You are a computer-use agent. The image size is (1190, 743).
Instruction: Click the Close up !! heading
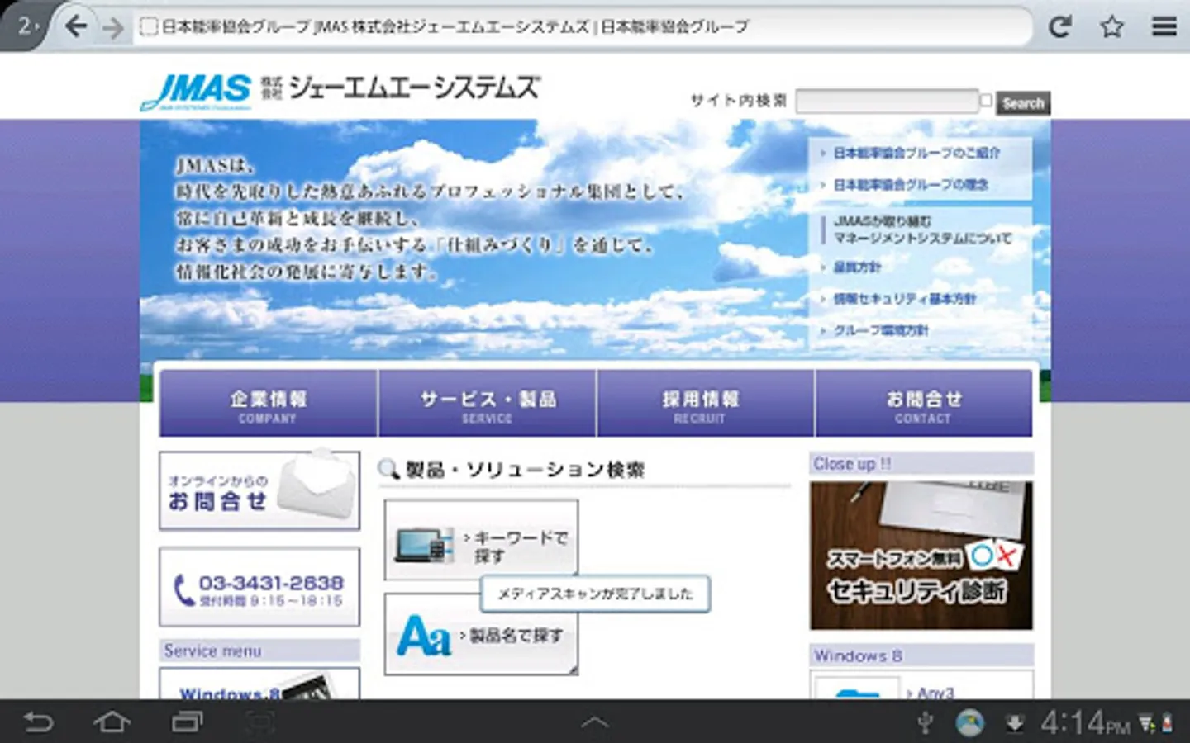point(921,463)
